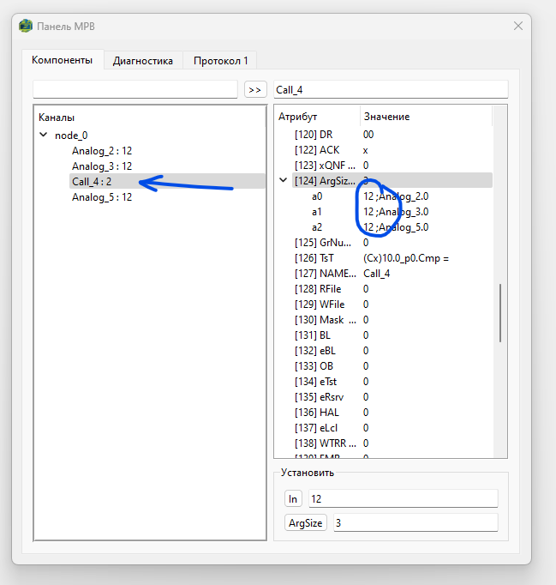Click the search field left of >> button
This screenshot has height=585, width=556.
pyautogui.click(x=135, y=89)
